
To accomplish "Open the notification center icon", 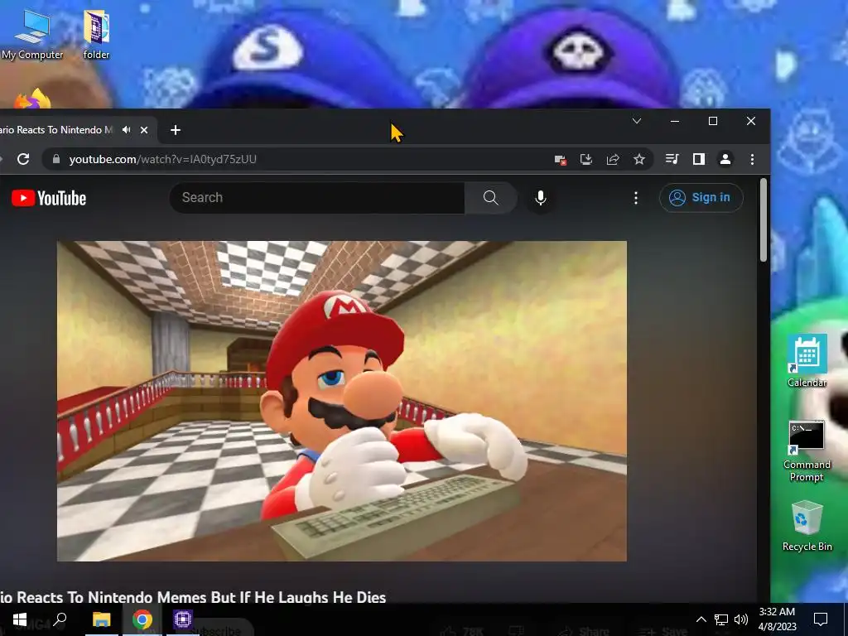I will click(x=821, y=619).
